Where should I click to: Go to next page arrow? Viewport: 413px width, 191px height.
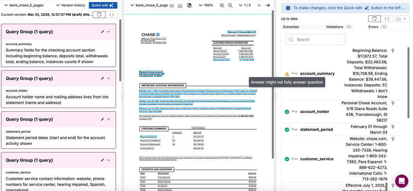[268, 5]
